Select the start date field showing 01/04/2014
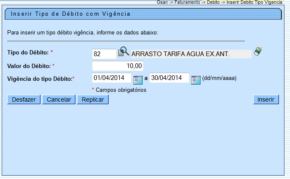Viewport: 290px width, 179px height. pos(112,78)
